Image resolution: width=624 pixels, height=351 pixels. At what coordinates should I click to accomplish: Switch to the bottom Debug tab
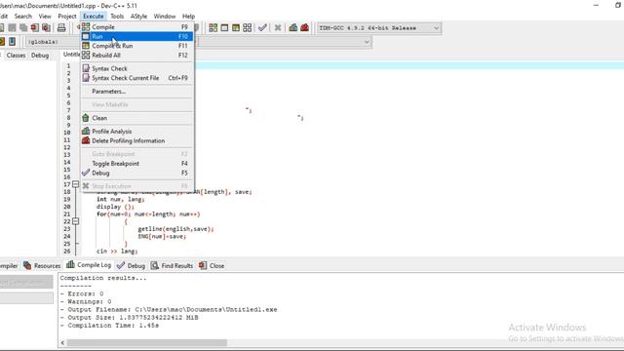pyautogui.click(x=131, y=265)
